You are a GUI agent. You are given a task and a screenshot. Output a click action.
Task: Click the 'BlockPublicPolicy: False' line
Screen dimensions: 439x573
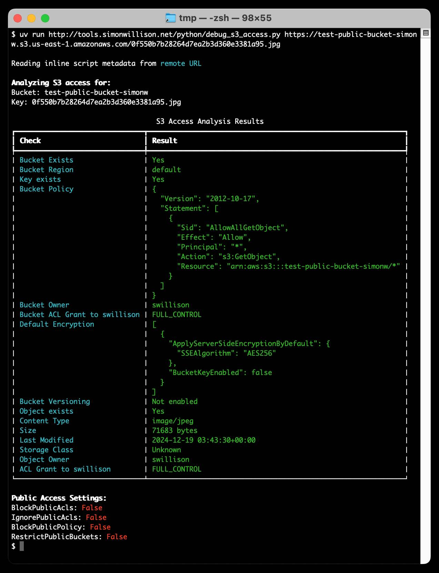click(x=61, y=527)
